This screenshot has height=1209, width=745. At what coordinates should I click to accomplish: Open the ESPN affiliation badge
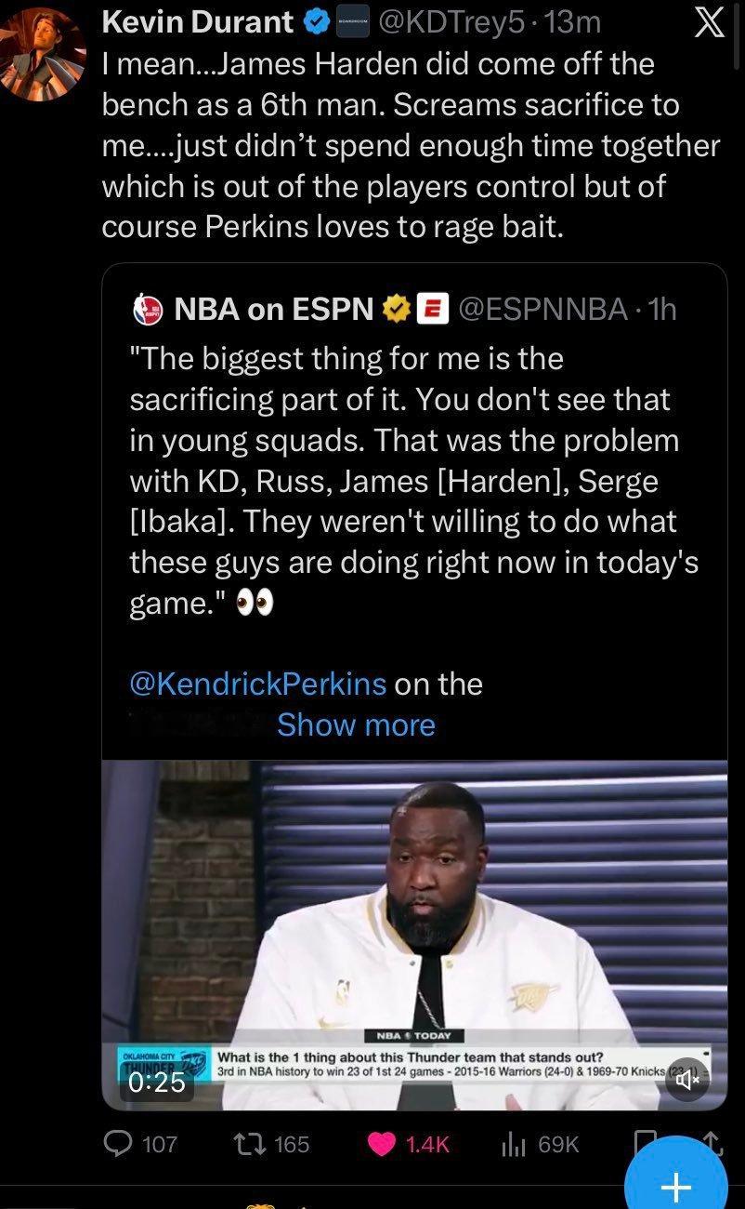coord(433,309)
